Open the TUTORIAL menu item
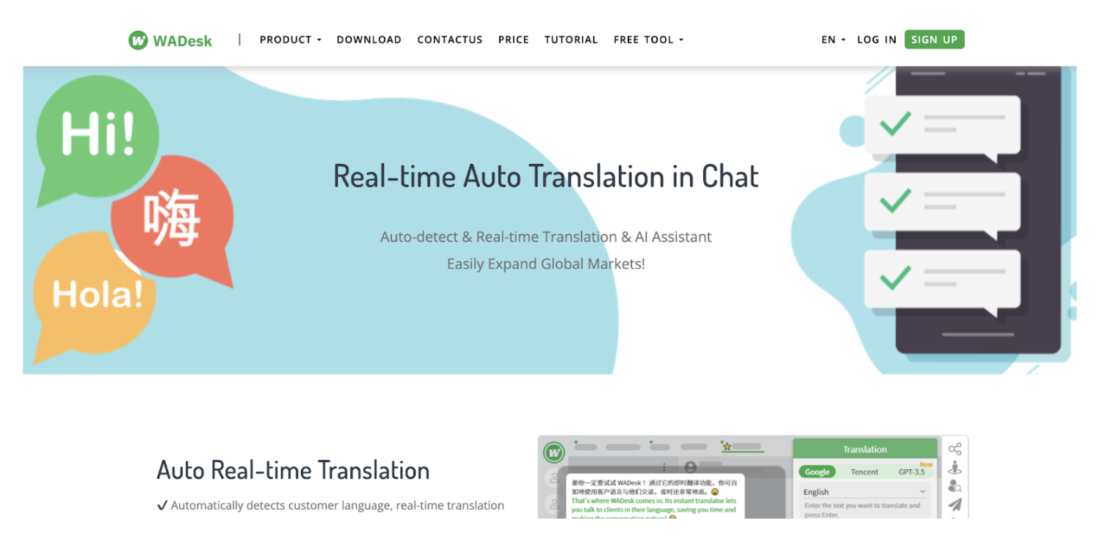This screenshot has height=548, width=1113. click(x=571, y=40)
